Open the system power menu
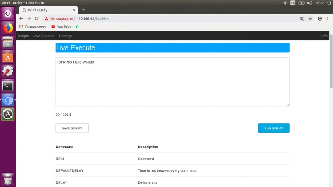 point(328,3)
